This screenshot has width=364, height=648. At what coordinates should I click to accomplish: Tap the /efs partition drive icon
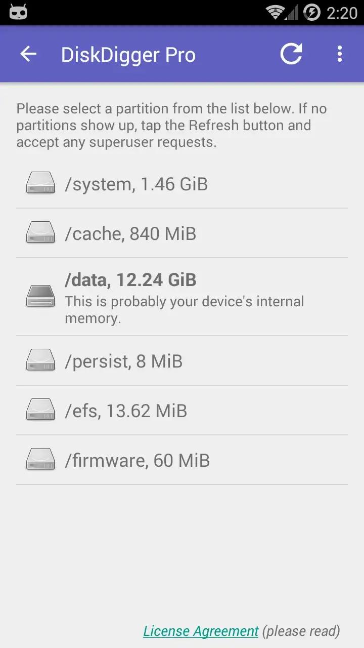click(x=40, y=410)
